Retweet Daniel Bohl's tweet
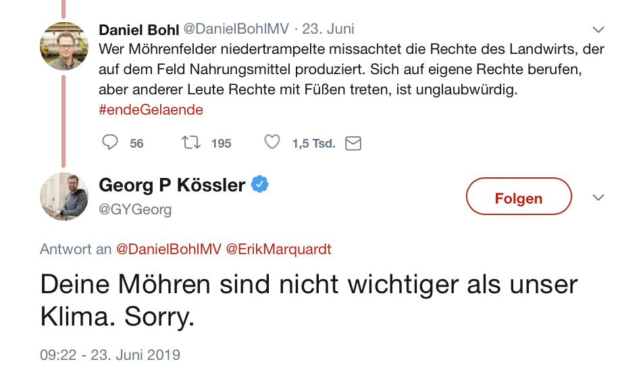 tap(190, 143)
